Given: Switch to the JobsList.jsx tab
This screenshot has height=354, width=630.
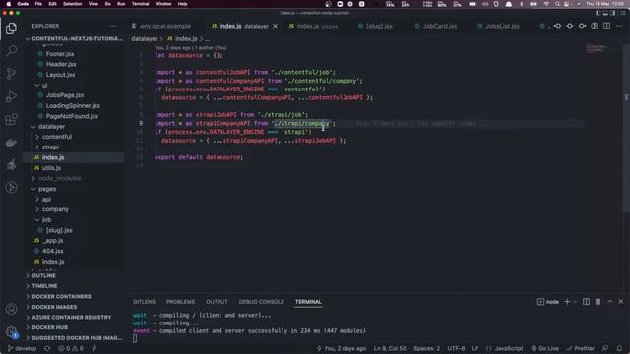Looking at the screenshot, I should coord(499,26).
